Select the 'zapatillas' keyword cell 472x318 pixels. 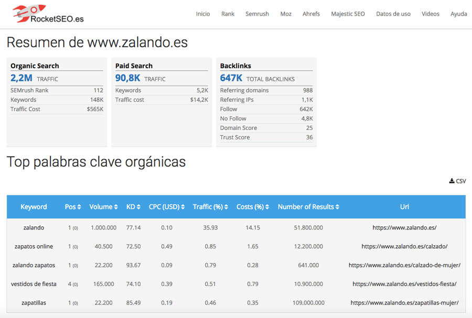tap(34, 303)
